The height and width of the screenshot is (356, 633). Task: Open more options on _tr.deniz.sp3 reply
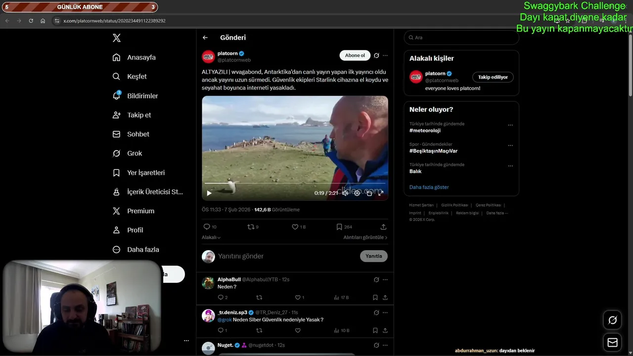pyautogui.click(x=385, y=313)
